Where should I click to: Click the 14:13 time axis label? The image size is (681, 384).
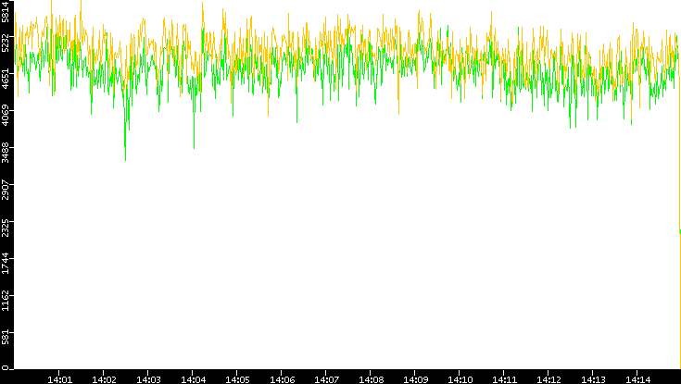click(x=594, y=379)
